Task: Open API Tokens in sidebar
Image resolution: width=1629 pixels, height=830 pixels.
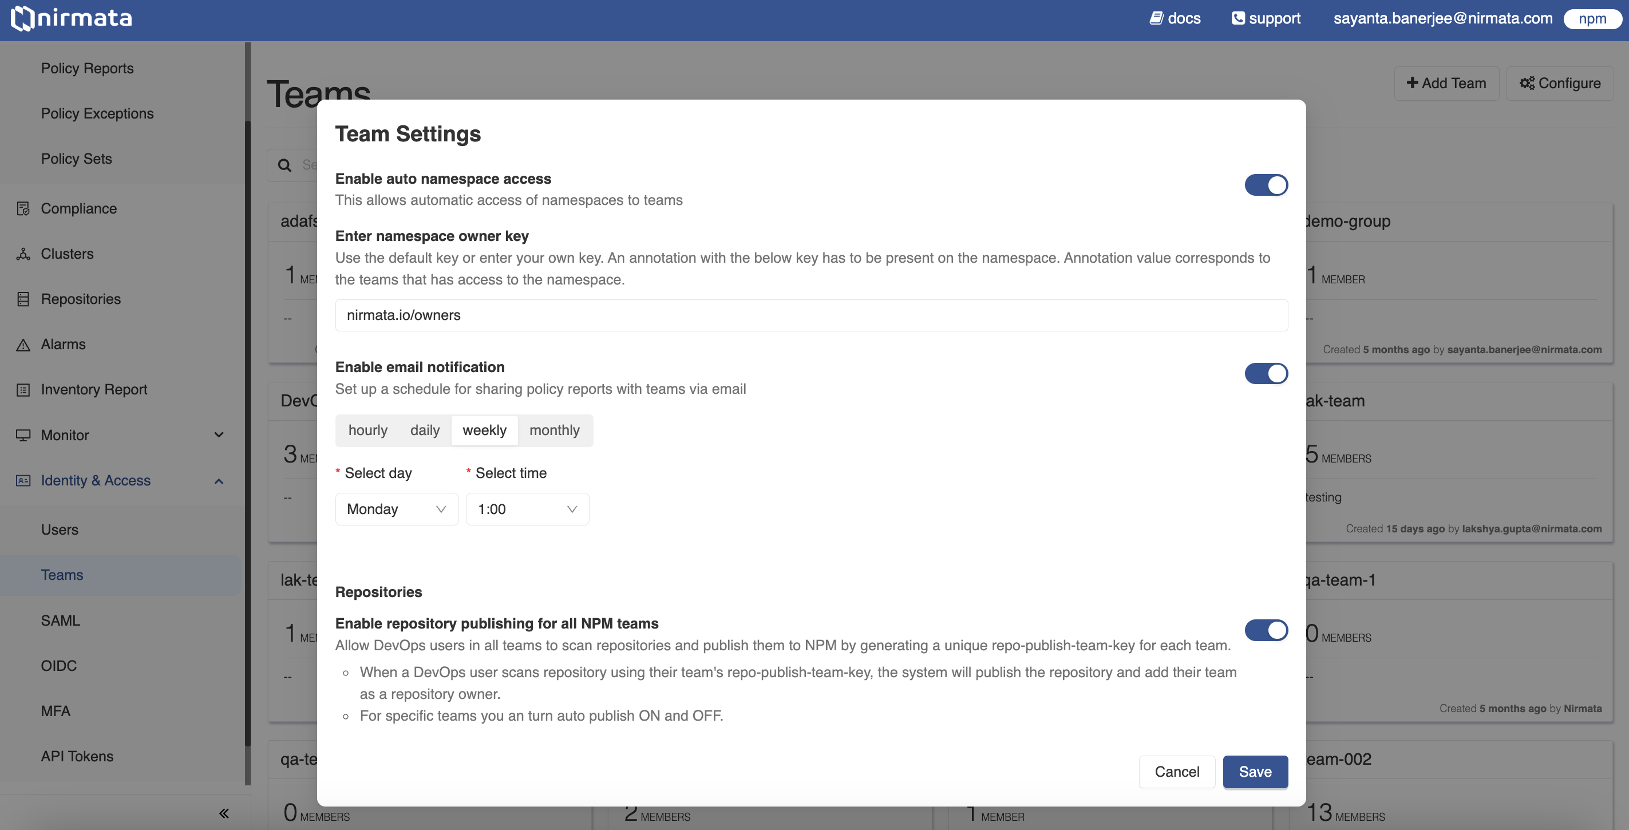Action: (77, 757)
